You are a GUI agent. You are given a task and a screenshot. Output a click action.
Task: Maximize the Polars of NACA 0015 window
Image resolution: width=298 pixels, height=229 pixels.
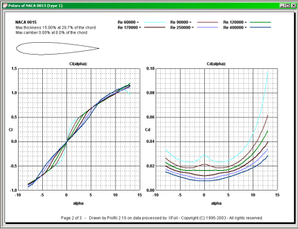[287, 6]
